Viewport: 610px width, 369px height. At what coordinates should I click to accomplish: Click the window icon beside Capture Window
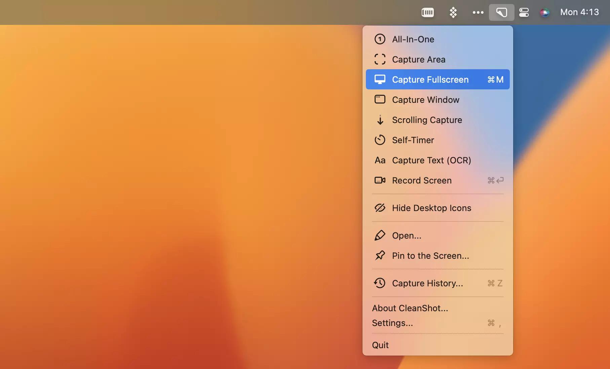coord(380,99)
